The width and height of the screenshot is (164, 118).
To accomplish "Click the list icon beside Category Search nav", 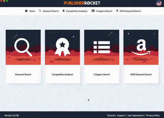I will coord(93,11).
